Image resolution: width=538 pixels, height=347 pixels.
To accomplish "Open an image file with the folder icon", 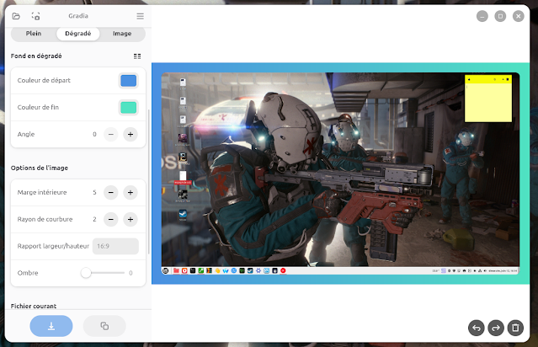I will 16,16.
